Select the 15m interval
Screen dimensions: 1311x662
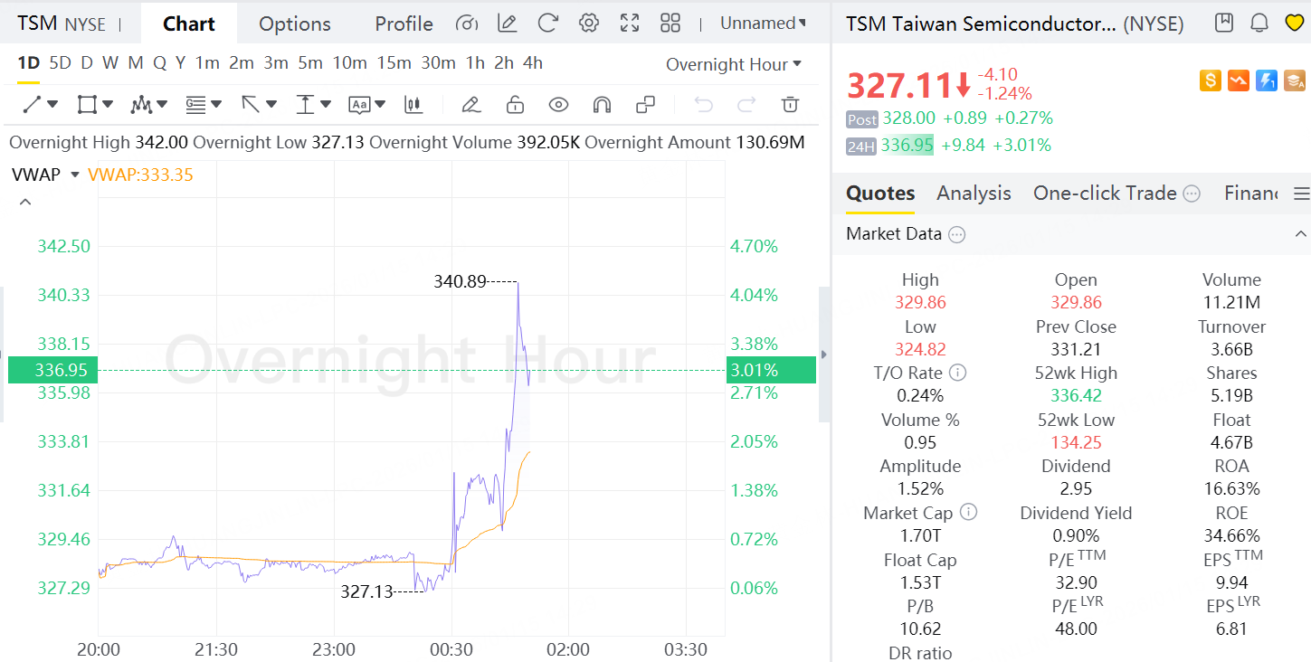[394, 63]
